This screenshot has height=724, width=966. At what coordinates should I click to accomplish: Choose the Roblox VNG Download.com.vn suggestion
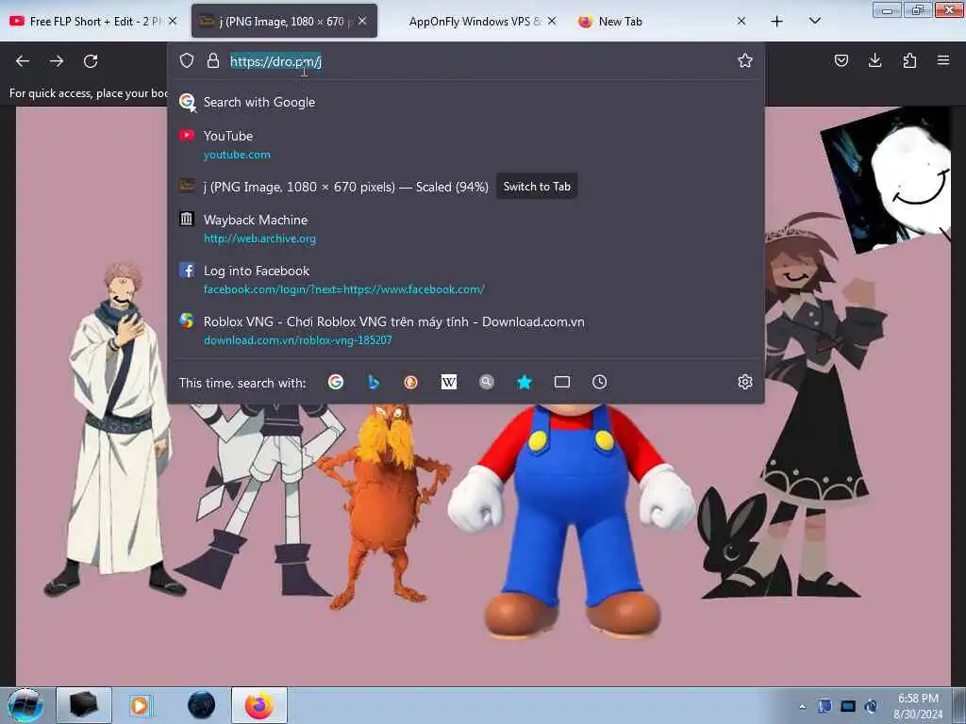pos(466,331)
